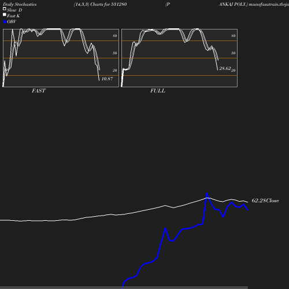Click the FAST stochastic chart panel

coord(61,58)
